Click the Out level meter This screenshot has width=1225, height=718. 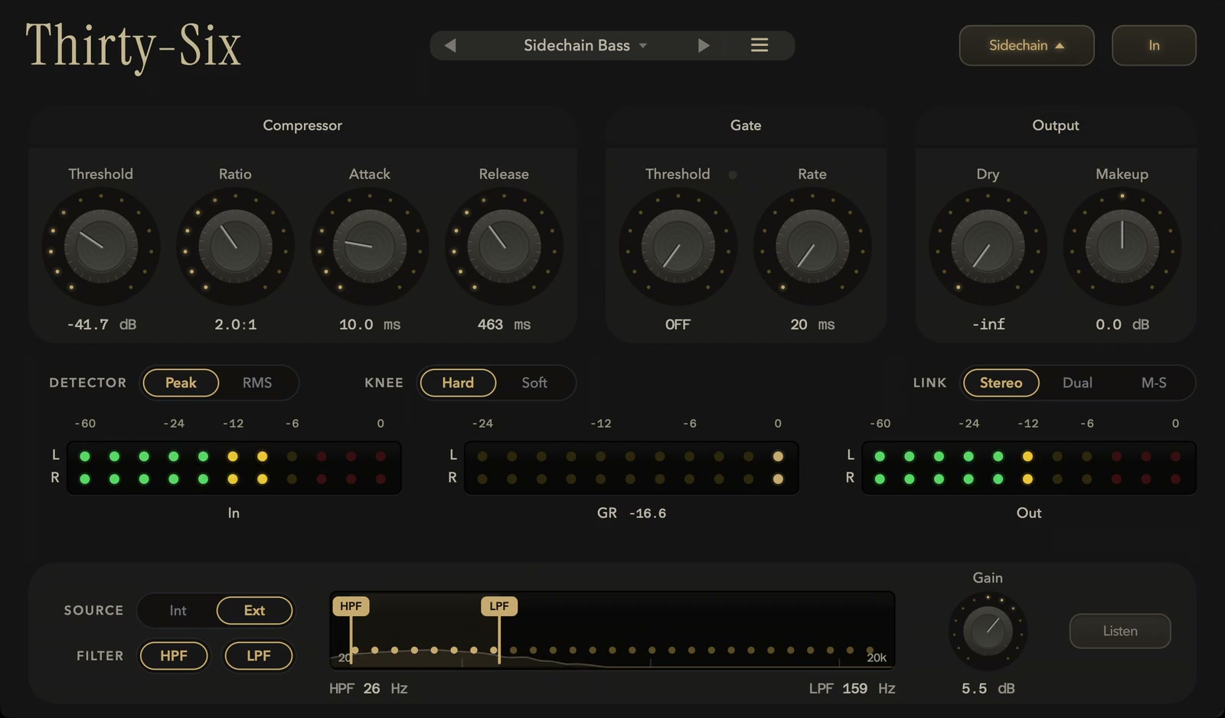tap(1028, 468)
